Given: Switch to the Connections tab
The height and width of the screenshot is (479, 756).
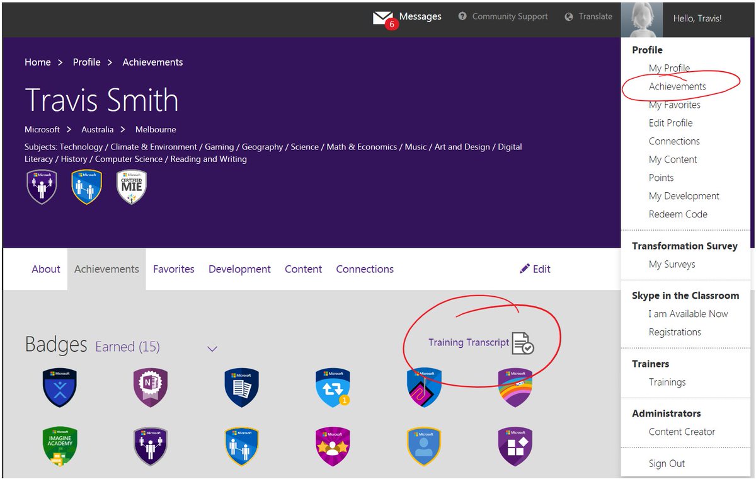Looking at the screenshot, I should point(365,269).
